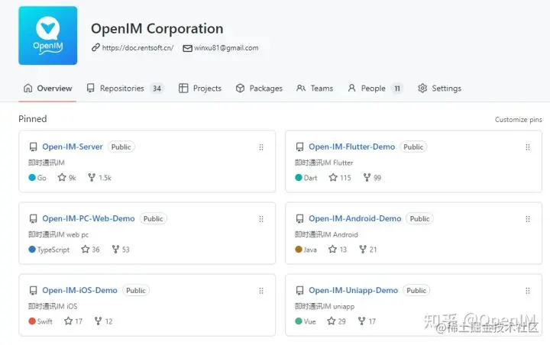The image size is (550, 345).
Task: Click the repo icon beside Open-IM-iOS-Demo
Action: tap(34, 291)
